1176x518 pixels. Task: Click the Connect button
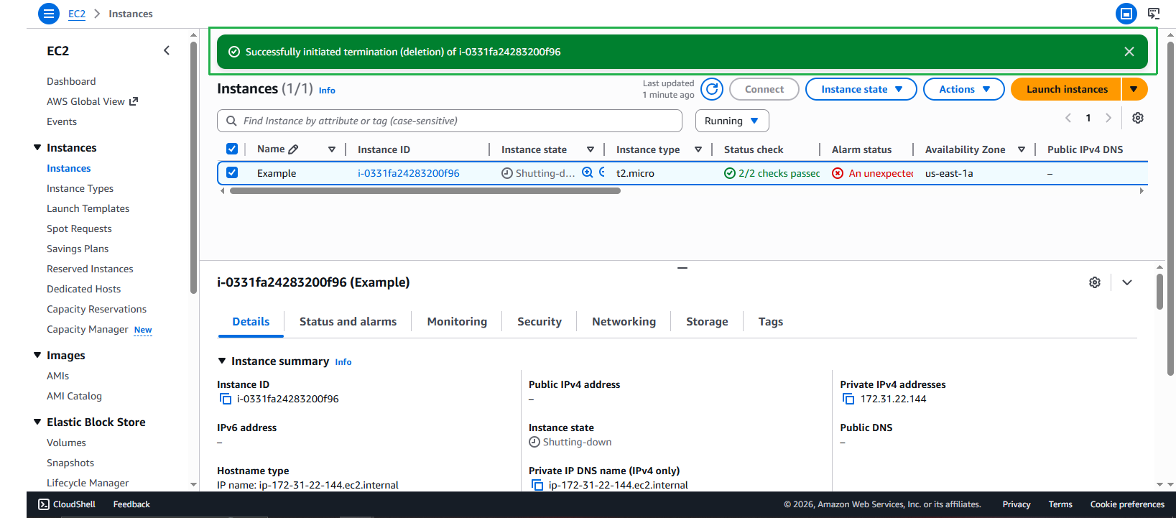coord(764,89)
